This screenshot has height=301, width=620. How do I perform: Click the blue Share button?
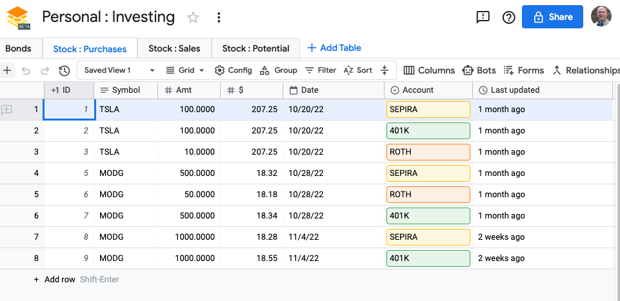[552, 17]
